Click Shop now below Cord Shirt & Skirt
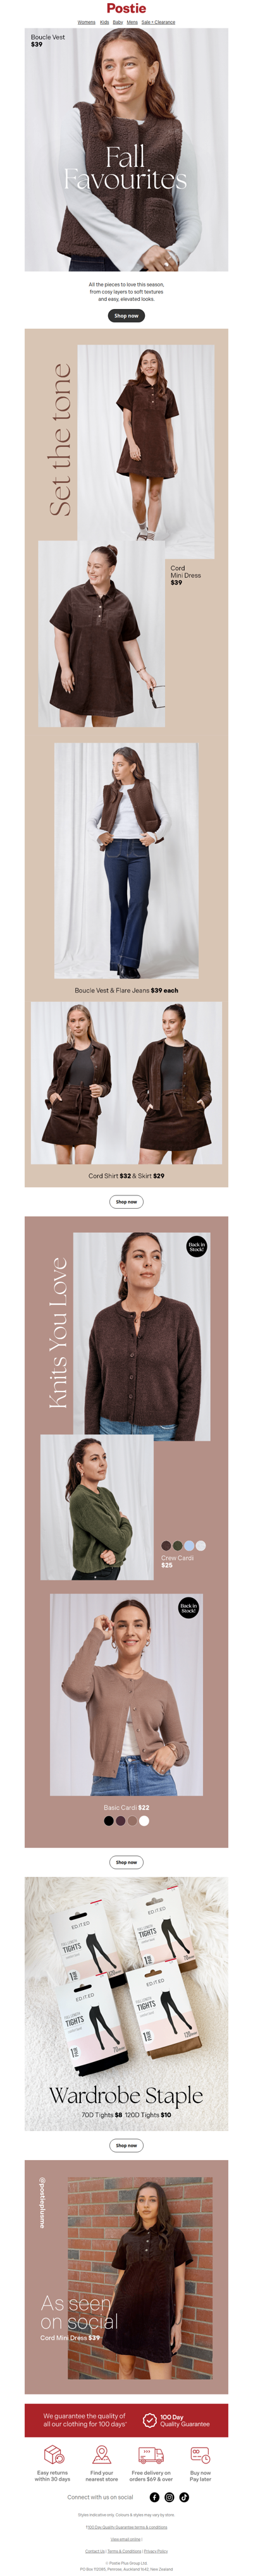The image size is (253, 2576). (x=126, y=1201)
